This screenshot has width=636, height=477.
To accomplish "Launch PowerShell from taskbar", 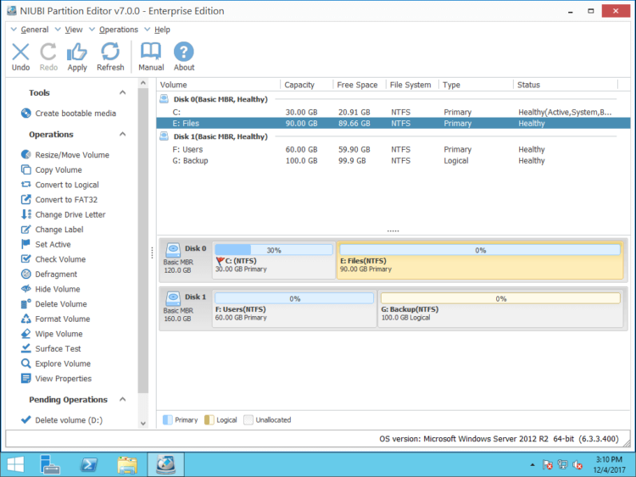I will [89, 464].
